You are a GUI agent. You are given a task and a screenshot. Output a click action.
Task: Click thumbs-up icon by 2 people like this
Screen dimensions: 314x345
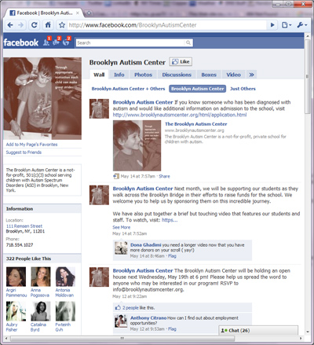click(x=118, y=307)
